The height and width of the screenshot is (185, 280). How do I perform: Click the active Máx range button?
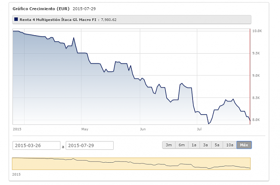point(244,145)
